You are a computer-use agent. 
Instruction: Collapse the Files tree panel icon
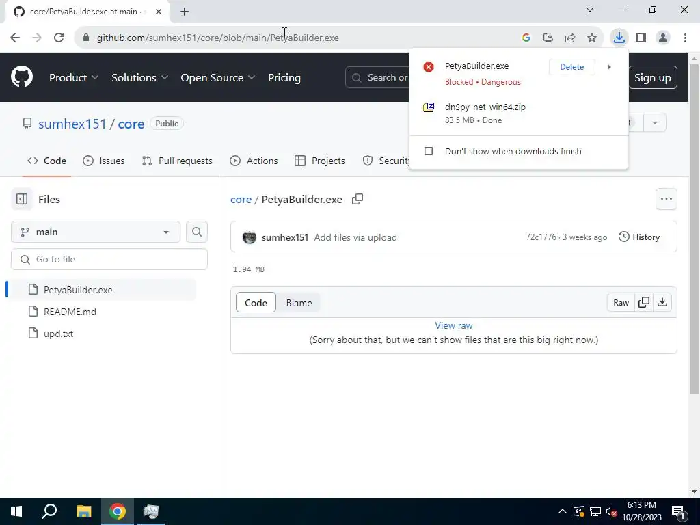coord(22,199)
